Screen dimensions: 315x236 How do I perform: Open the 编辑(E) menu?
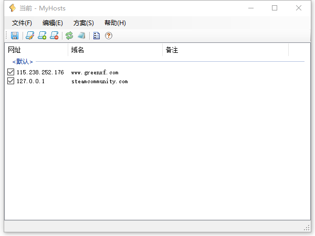(52, 23)
